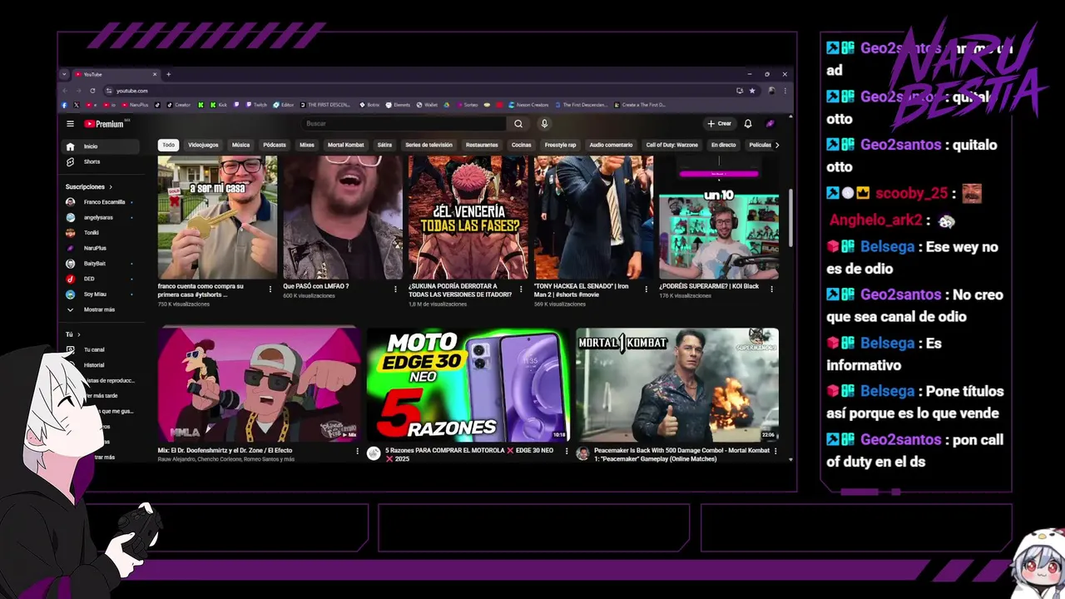The width and height of the screenshot is (1065, 599).
Task: Select the Freestyle rap chip
Action: (560, 145)
